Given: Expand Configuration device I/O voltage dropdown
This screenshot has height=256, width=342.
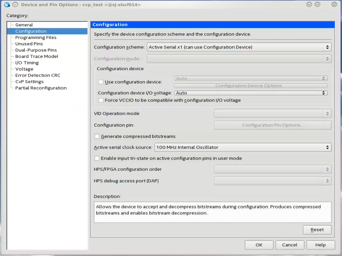Looking at the screenshot, I should coord(251,93).
